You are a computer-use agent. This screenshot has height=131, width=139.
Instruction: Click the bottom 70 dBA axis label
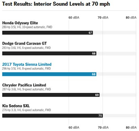(103, 128)
